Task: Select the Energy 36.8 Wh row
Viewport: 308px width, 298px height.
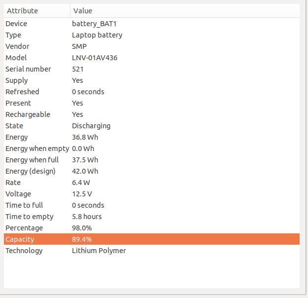Action: click(x=152, y=137)
